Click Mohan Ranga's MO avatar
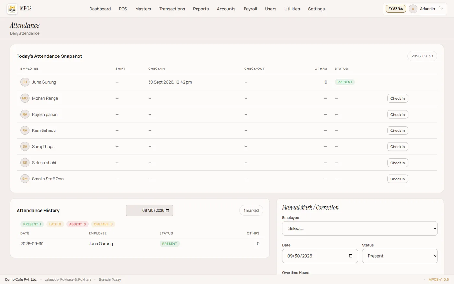The height and width of the screenshot is (284, 454). pos(25,98)
